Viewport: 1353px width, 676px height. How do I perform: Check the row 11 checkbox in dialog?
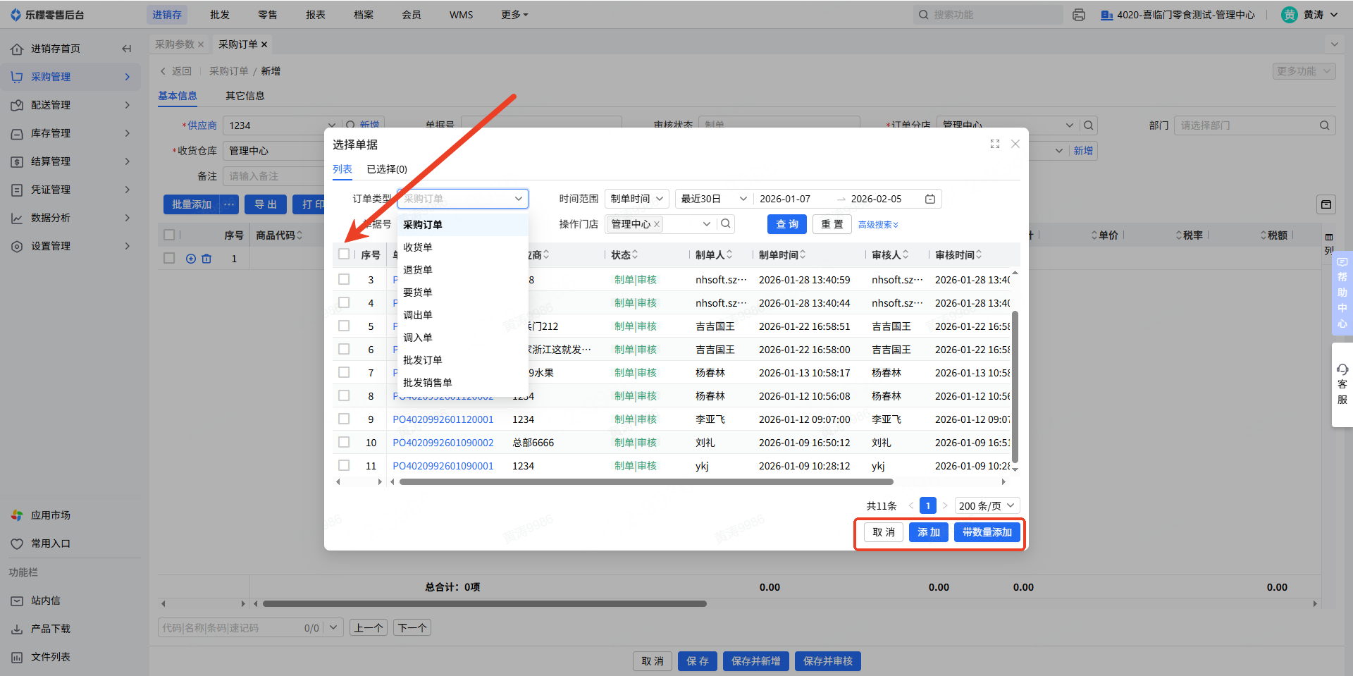(x=344, y=465)
